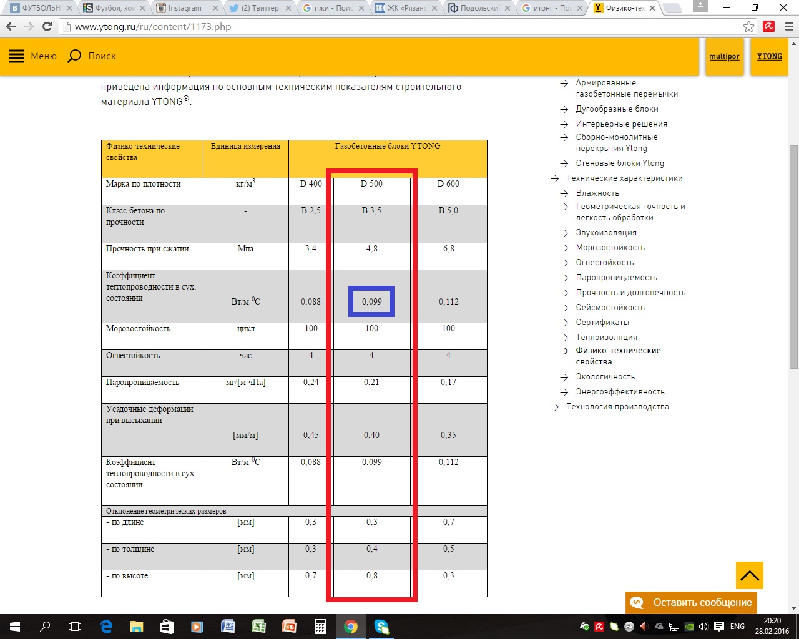799x639 pixels.
Task: Launch Microsoft Edge from the taskbar
Action: click(x=106, y=627)
